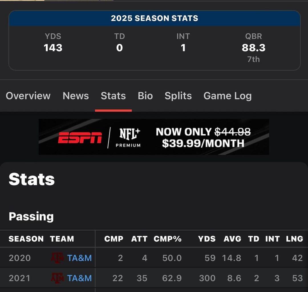Viewport: 308px width, 292px height.
Task: Select the Bio tab
Action: (x=145, y=96)
